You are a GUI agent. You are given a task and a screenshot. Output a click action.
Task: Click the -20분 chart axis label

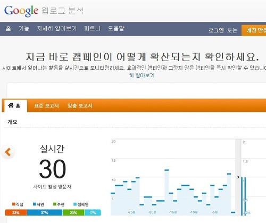[x=152, y=212]
